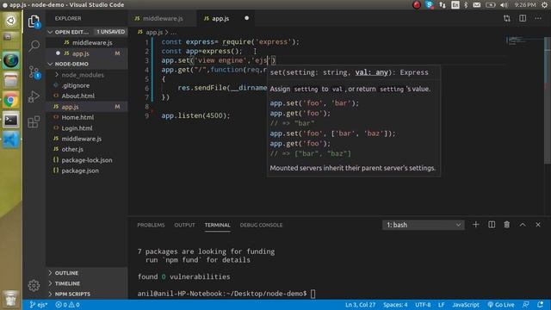Open the system power gear menu
The height and width of the screenshot is (310, 551).
click(x=544, y=5)
